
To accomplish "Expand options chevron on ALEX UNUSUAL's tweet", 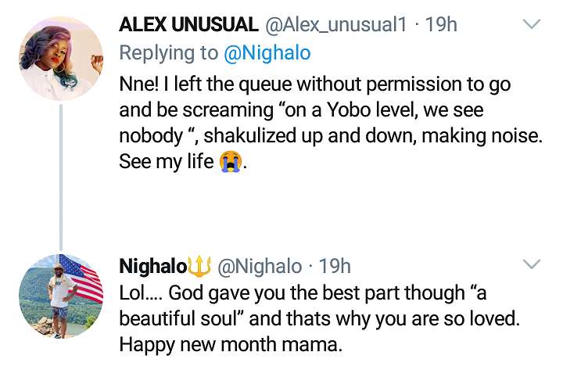I will pyautogui.click(x=532, y=25).
